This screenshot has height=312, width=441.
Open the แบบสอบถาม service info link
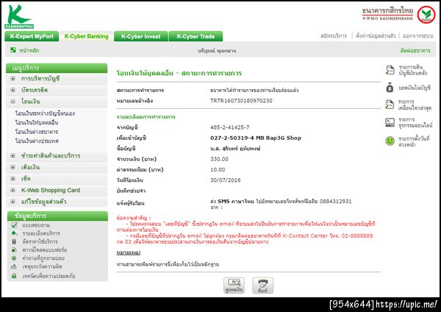point(36,225)
